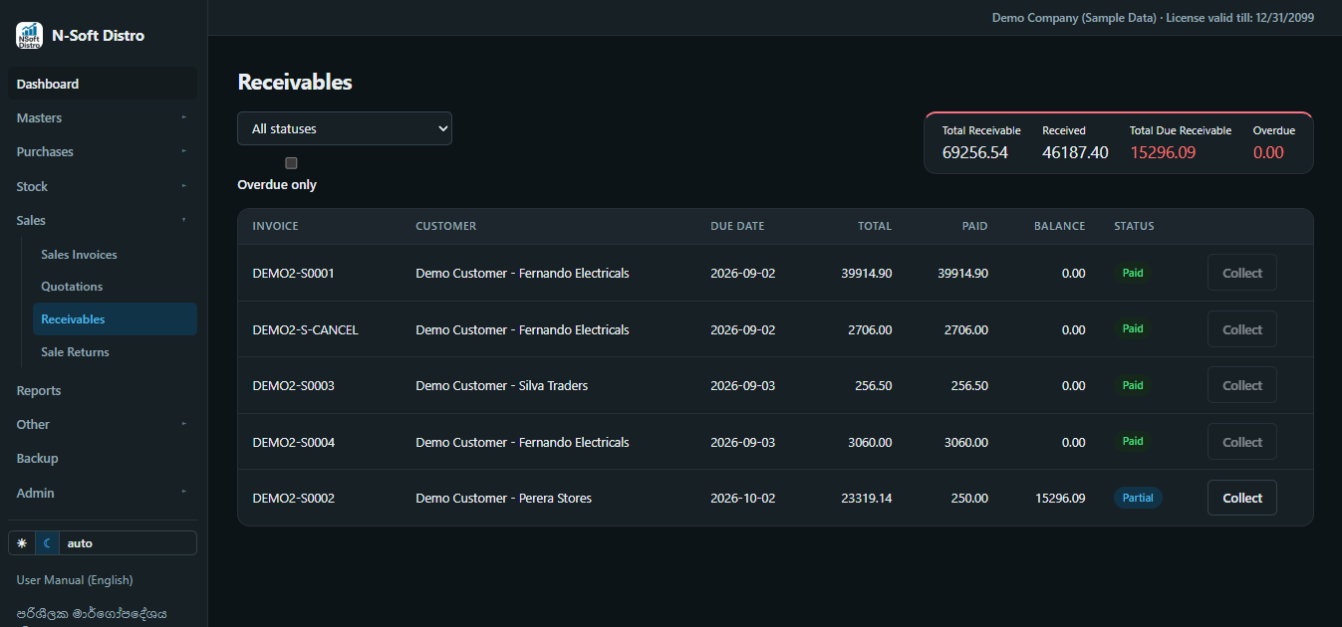Open the Reports page

point(103,390)
